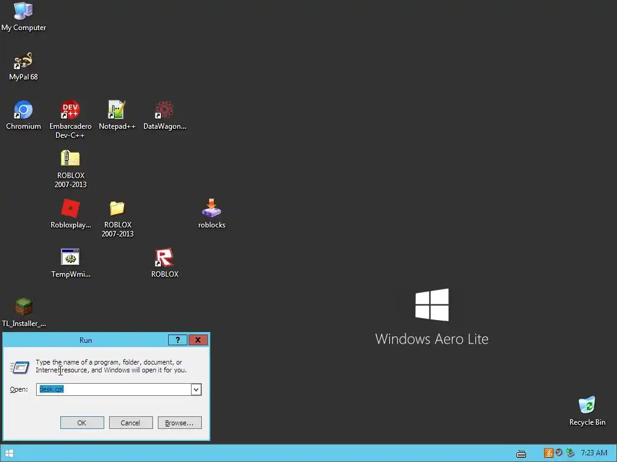Select the ROBLOX 2007-2013 zip archive icon
This screenshot has height=462, width=617.
point(70,159)
